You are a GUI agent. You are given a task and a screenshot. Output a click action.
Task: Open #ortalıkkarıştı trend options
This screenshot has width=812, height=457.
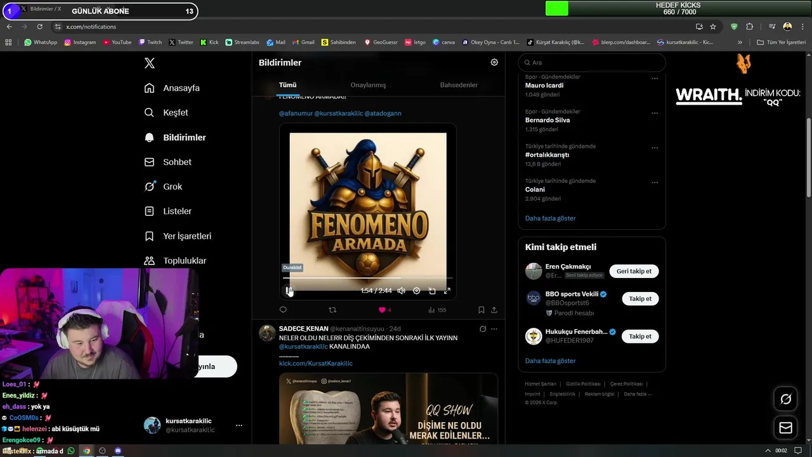(655, 148)
